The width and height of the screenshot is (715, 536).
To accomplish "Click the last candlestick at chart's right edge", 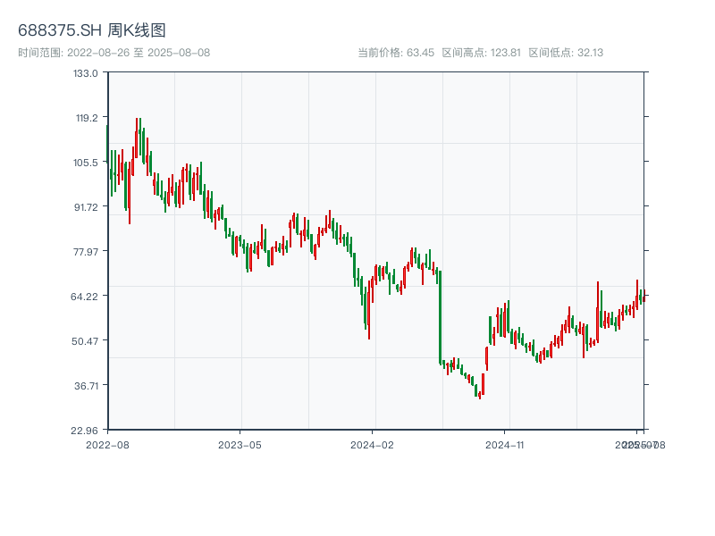I will pos(643,297).
